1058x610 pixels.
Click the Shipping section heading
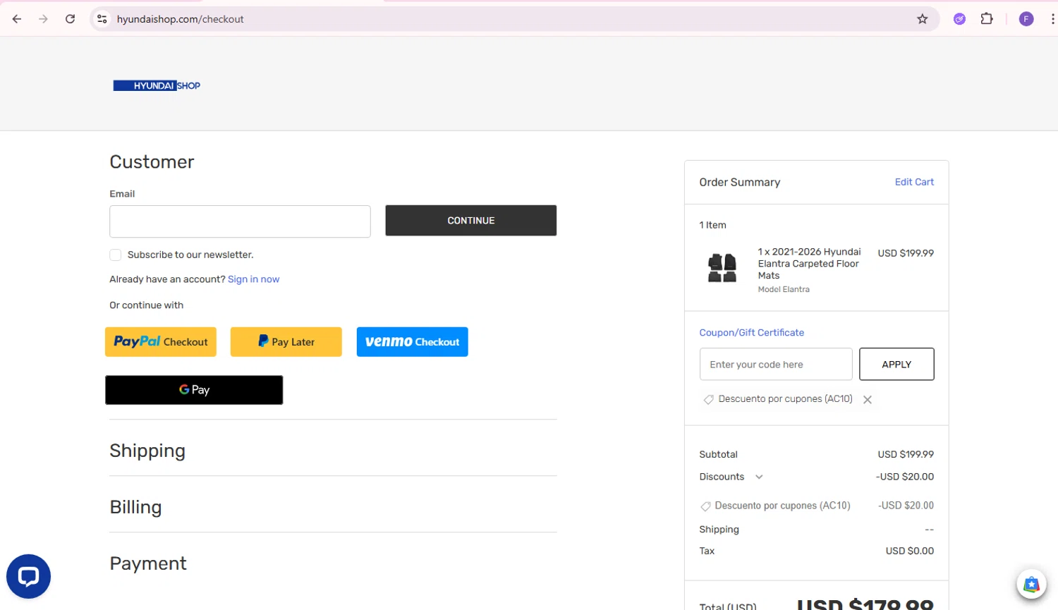(147, 451)
